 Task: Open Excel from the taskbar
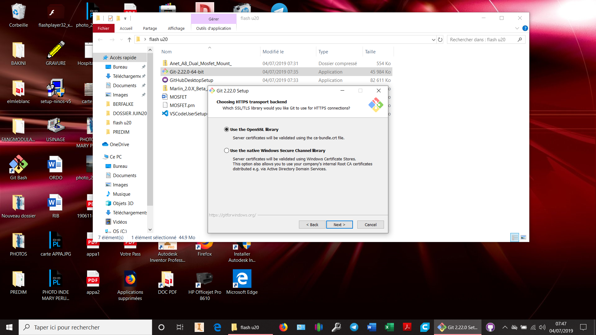389,327
